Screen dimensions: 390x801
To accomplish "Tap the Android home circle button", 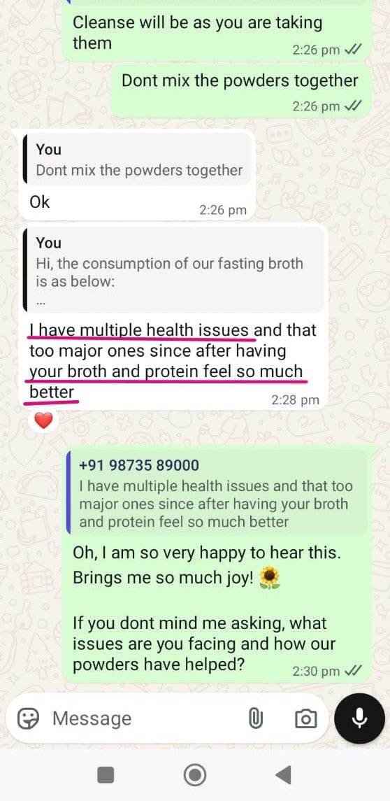I will (194, 775).
